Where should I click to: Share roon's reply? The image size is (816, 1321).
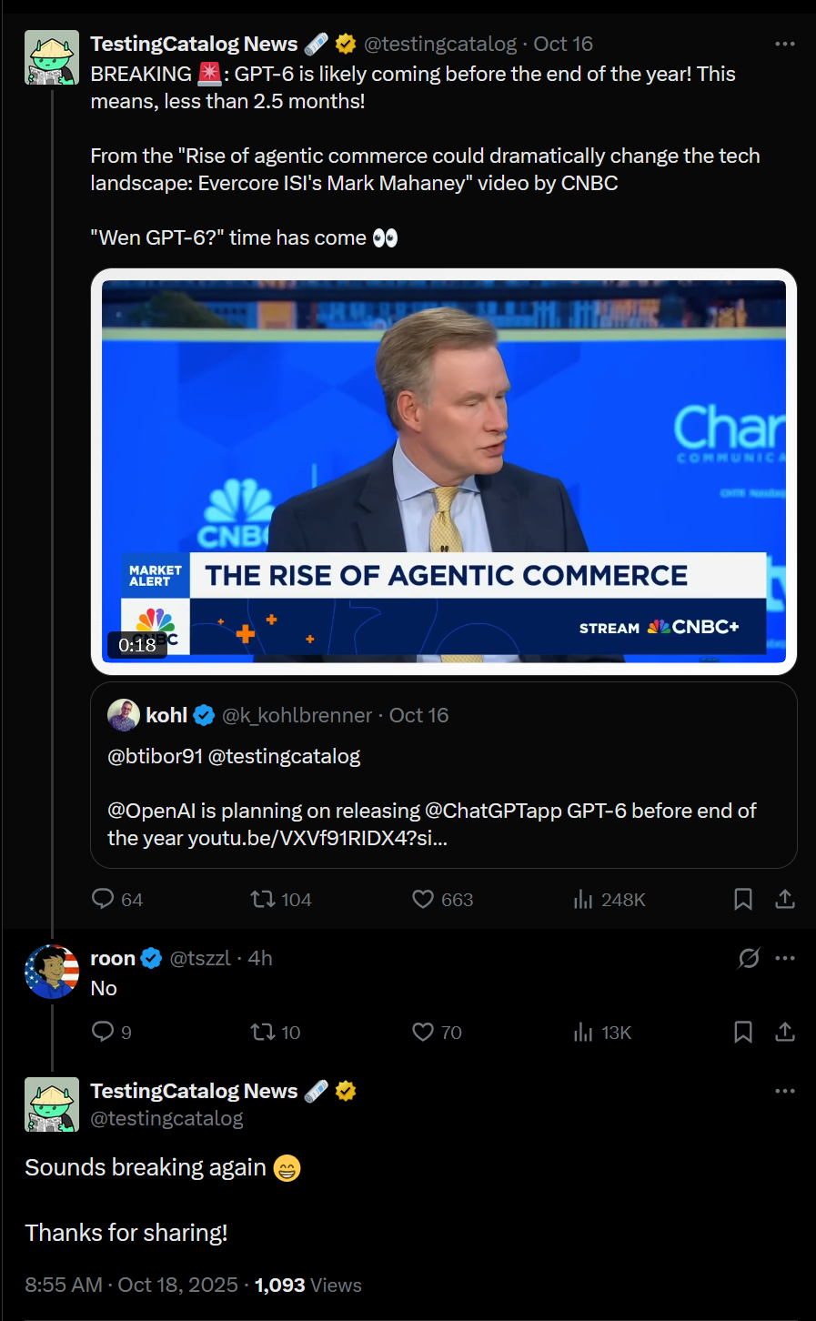(x=785, y=1032)
